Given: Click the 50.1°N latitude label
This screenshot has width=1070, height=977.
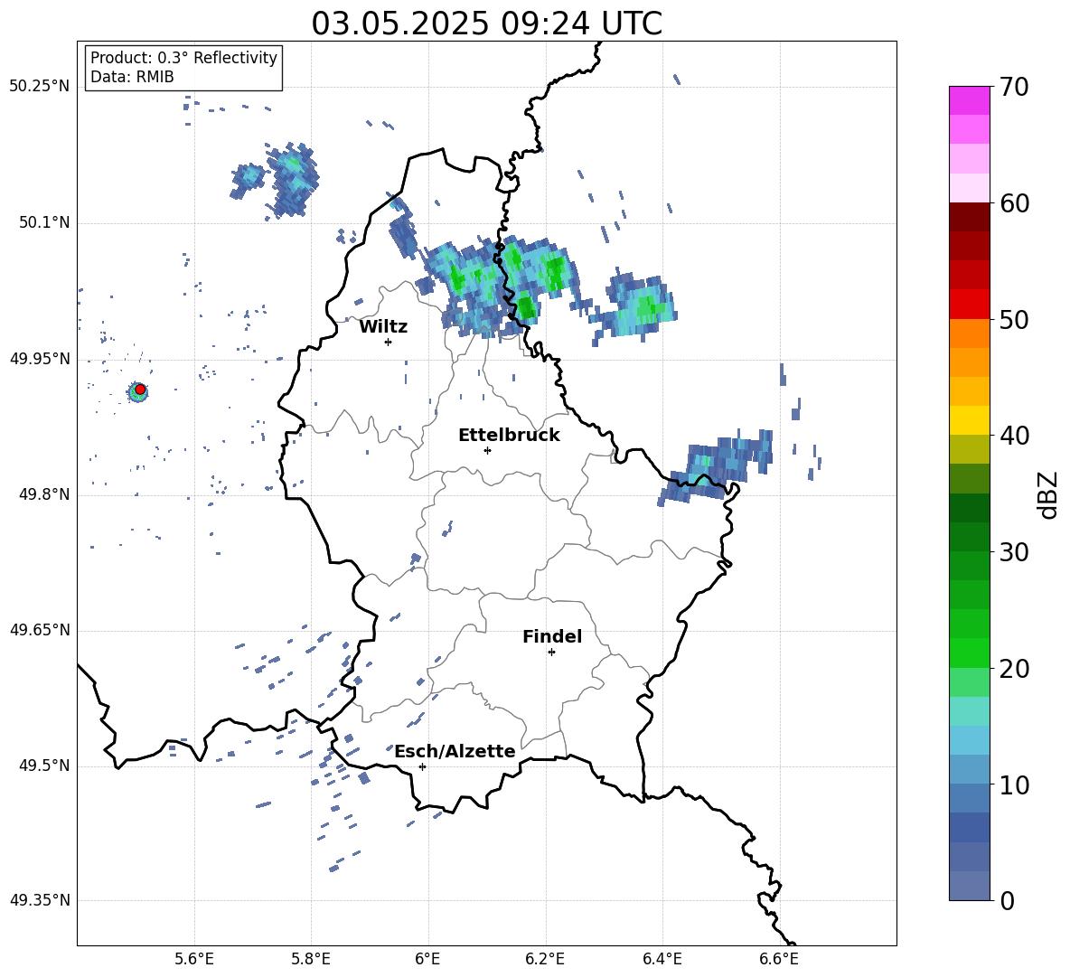Looking at the screenshot, I should click(44, 222).
